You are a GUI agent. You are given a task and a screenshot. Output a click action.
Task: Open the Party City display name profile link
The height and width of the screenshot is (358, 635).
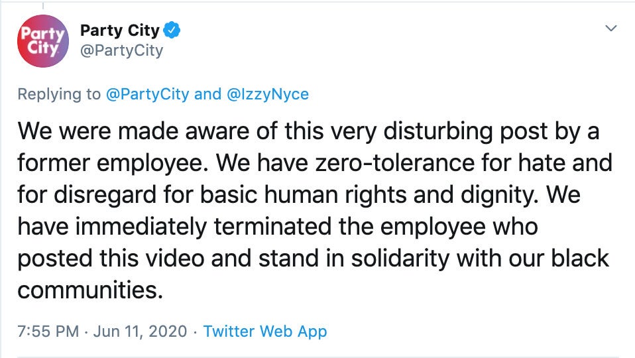(119, 30)
